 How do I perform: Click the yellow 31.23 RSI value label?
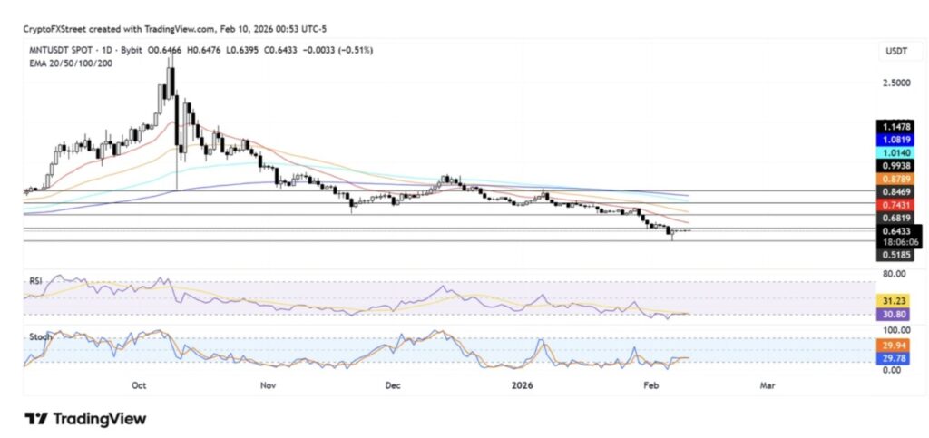point(891,300)
